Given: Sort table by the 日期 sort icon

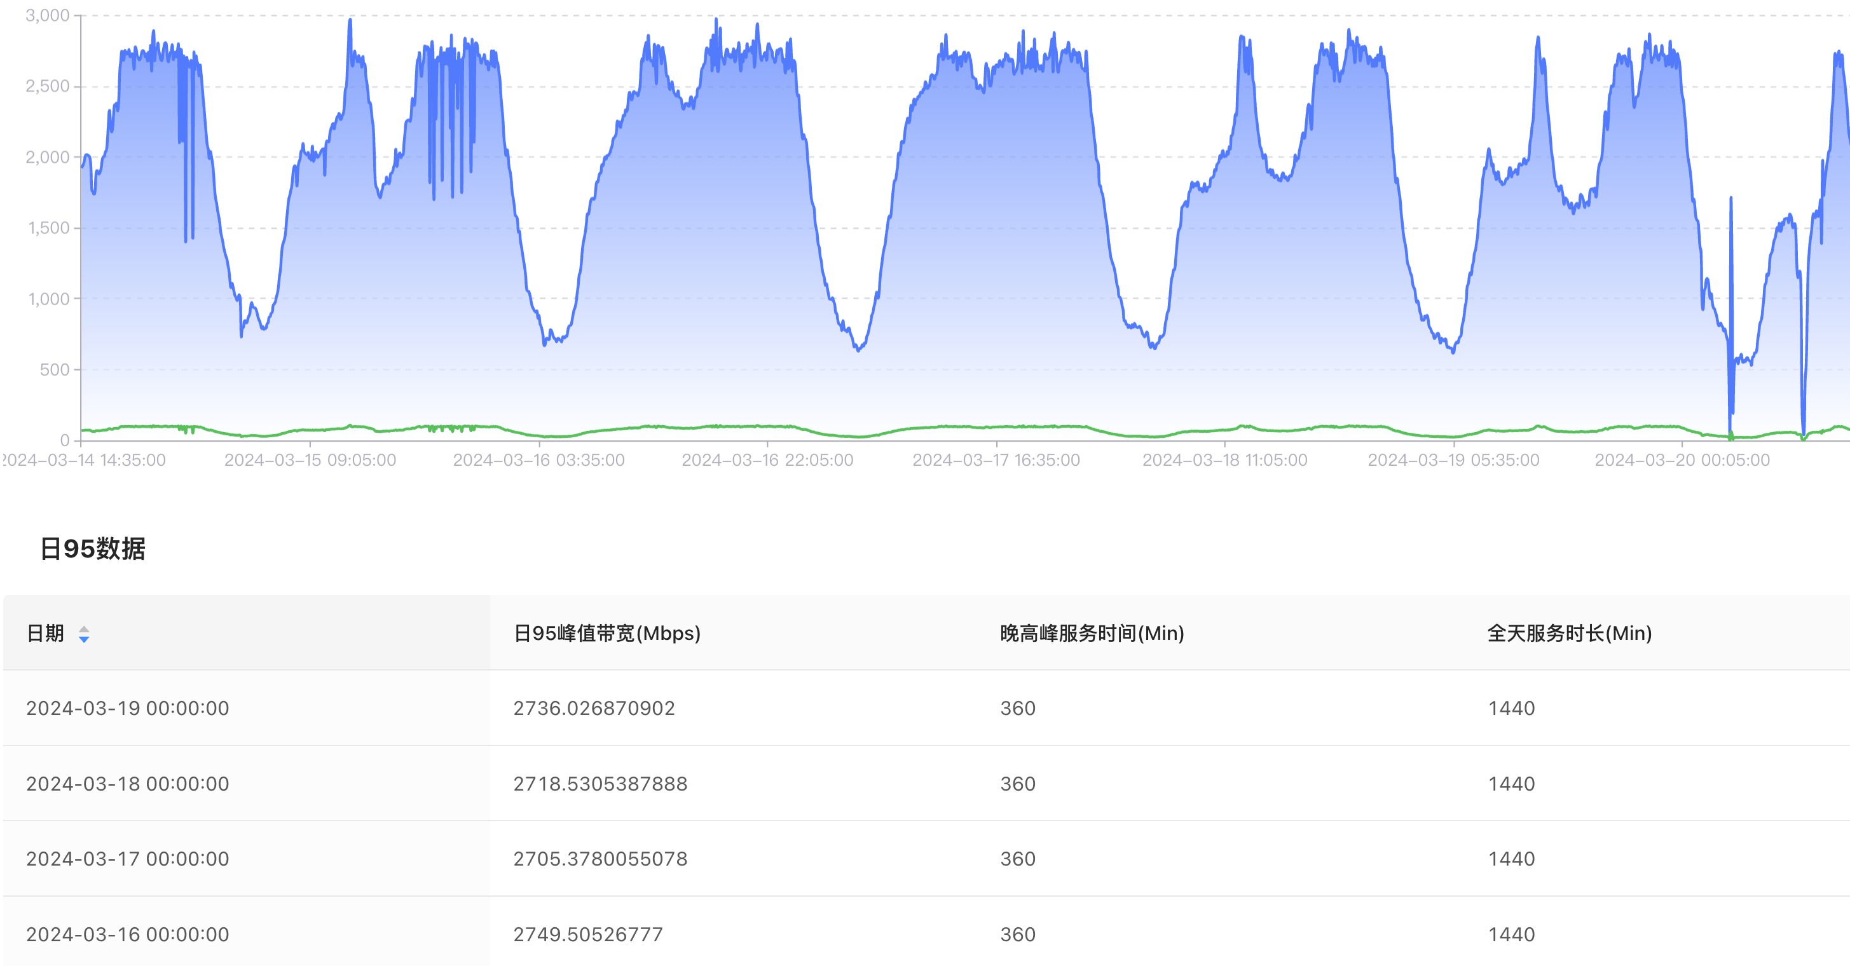Looking at the screenshot, I should pos(84,634).
